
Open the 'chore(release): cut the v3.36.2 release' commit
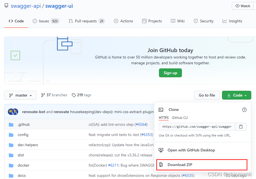120,155
